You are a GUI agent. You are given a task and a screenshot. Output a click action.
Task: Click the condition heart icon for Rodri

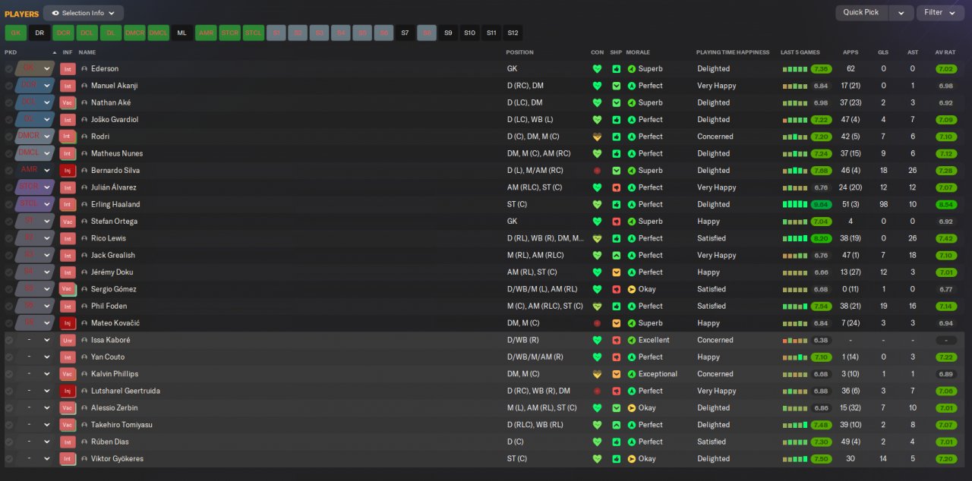pyautogui.click(x=597, y=137)
